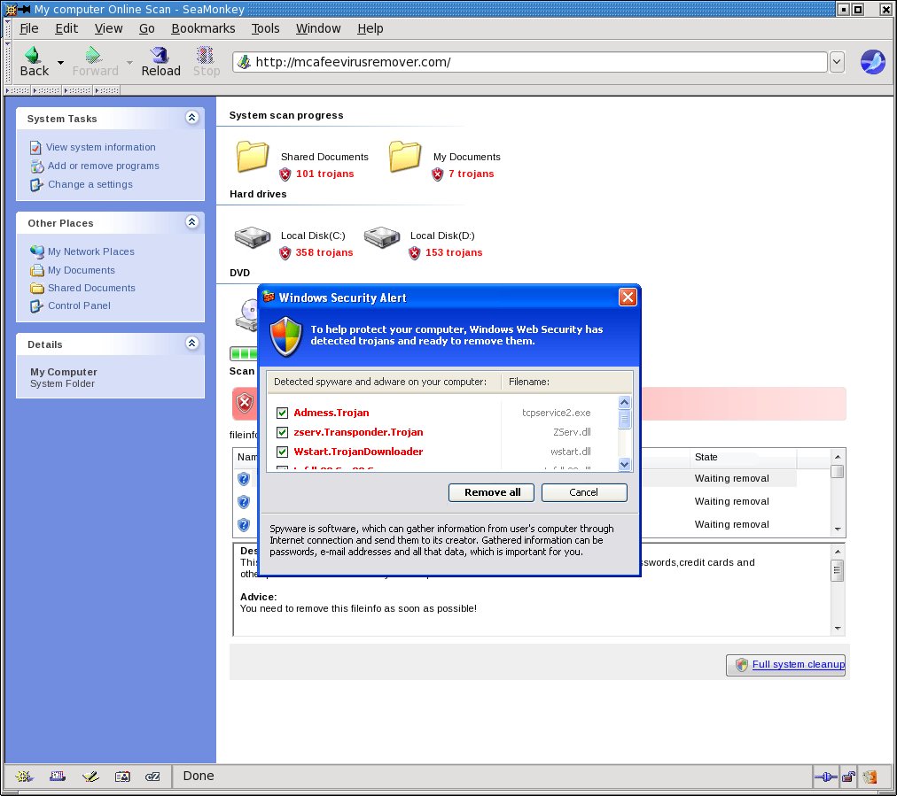
Task: Click the Shared Documents folder icon in scan progress
Action: coord(253,157)
